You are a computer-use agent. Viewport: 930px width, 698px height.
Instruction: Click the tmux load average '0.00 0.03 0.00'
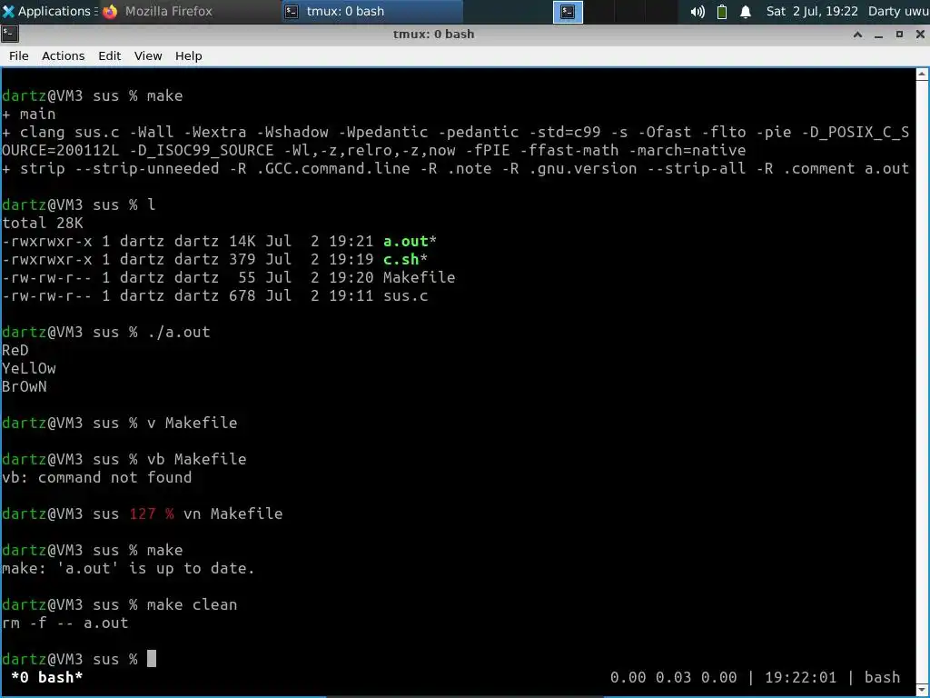pos(673,677)
